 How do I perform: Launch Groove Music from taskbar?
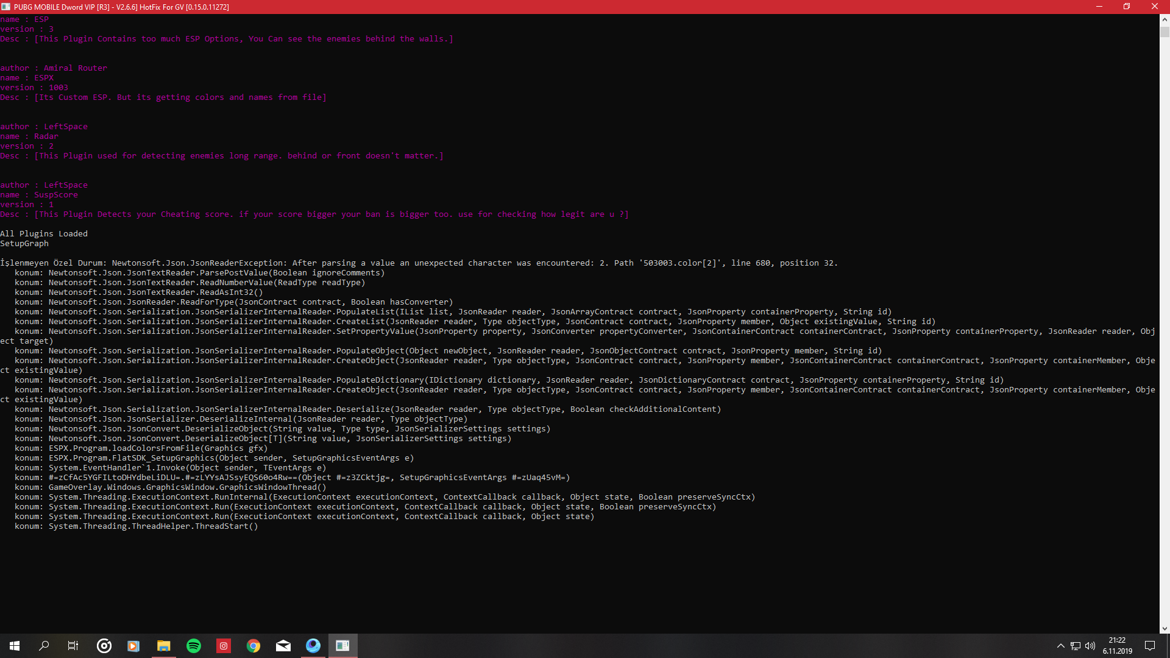104,646
